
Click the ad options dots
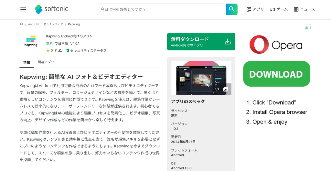(x=310, y=28)
